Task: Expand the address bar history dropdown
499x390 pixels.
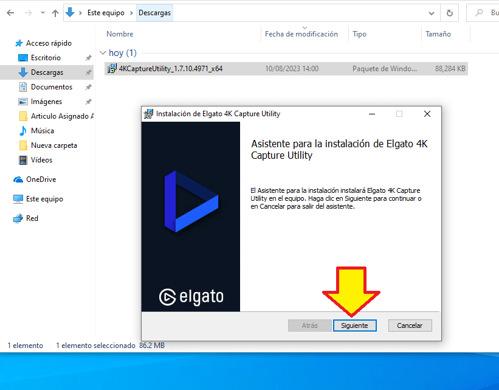Action: (431, 13)
